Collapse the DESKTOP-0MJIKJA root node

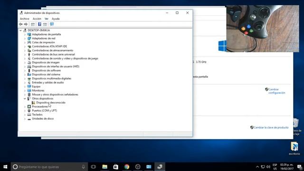(x=20, y=30)
